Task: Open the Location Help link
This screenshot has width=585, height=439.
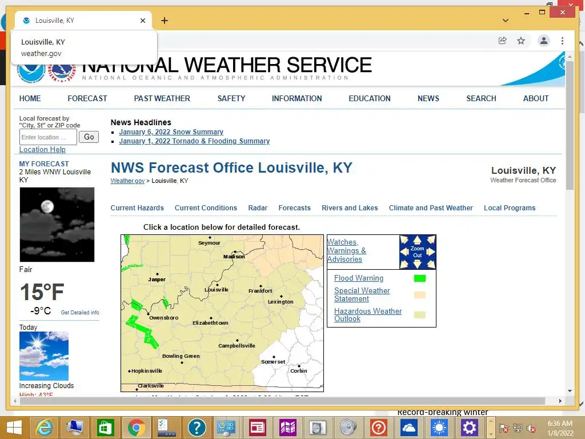Action: 42,150
